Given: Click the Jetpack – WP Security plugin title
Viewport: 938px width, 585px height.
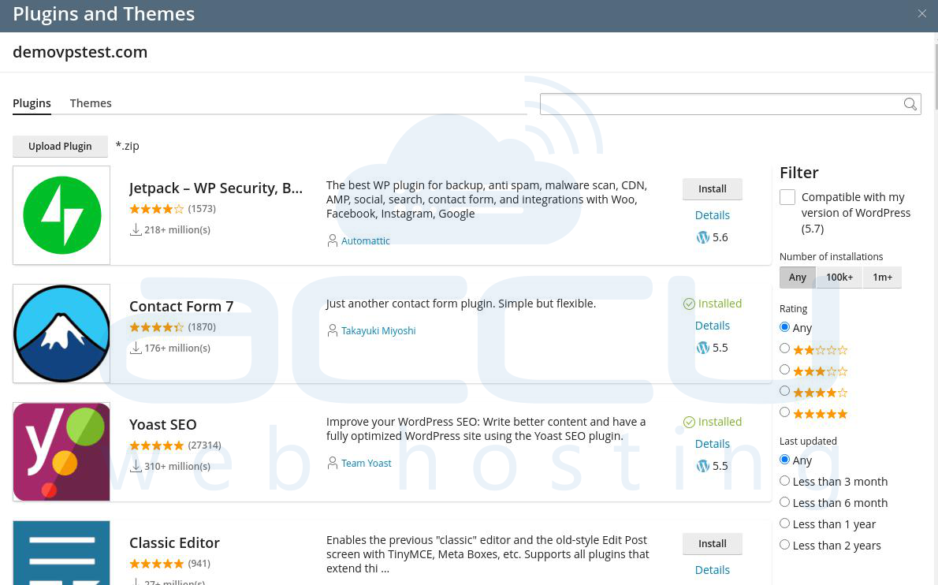Looking at the screenshot, I should point(216,188).
